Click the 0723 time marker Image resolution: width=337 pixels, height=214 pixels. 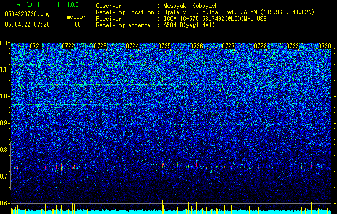pyautogui.click(x=100, y=46)
